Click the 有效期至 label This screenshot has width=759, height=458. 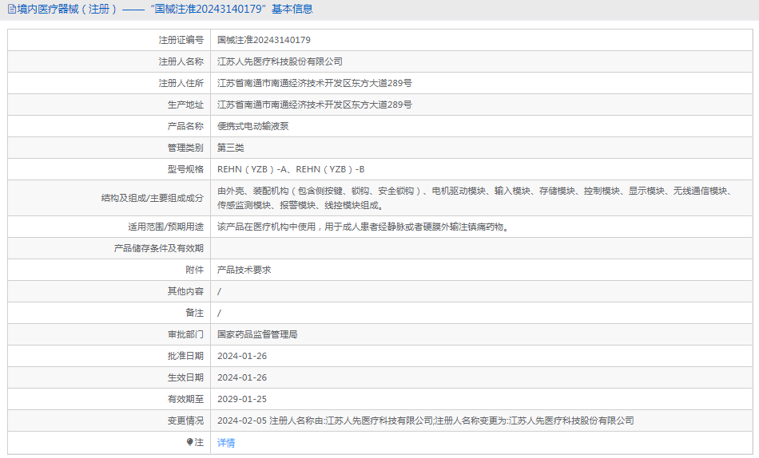pyautogui.click(x=186, y=399)
